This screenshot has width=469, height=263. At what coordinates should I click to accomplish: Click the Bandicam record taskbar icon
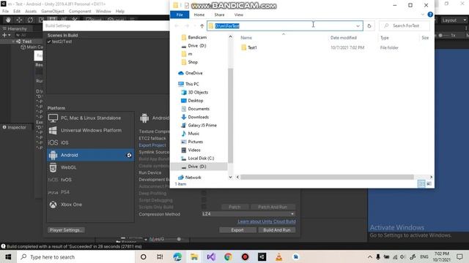(245, 256)
